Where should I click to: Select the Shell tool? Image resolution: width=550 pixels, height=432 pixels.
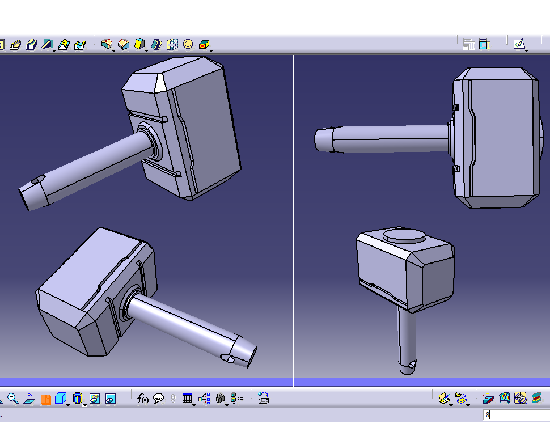[x=156, y=44]
